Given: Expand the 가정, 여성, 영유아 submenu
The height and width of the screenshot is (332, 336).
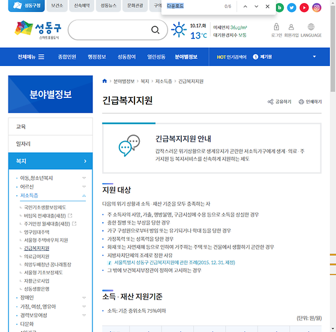Looking at the screenshot, I should tap(84, 306).
